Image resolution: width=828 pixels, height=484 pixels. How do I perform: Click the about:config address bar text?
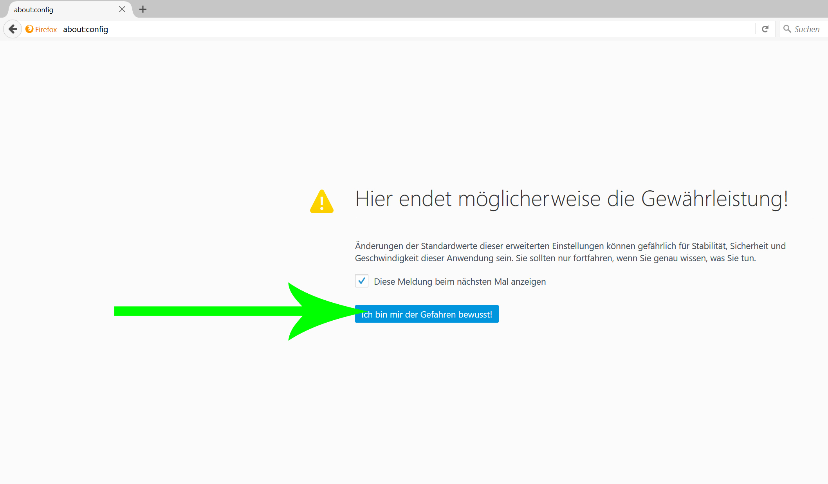pos(85,29)
